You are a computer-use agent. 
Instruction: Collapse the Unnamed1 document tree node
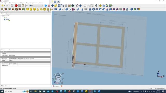tap(1, 16)
